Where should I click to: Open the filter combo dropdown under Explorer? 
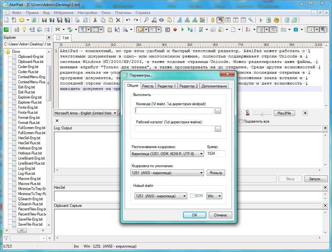pos(44,238)
